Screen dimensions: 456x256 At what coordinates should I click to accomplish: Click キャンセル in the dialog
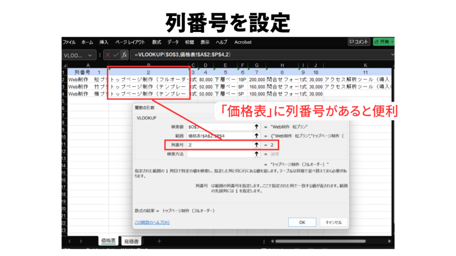tap(333, 222)
